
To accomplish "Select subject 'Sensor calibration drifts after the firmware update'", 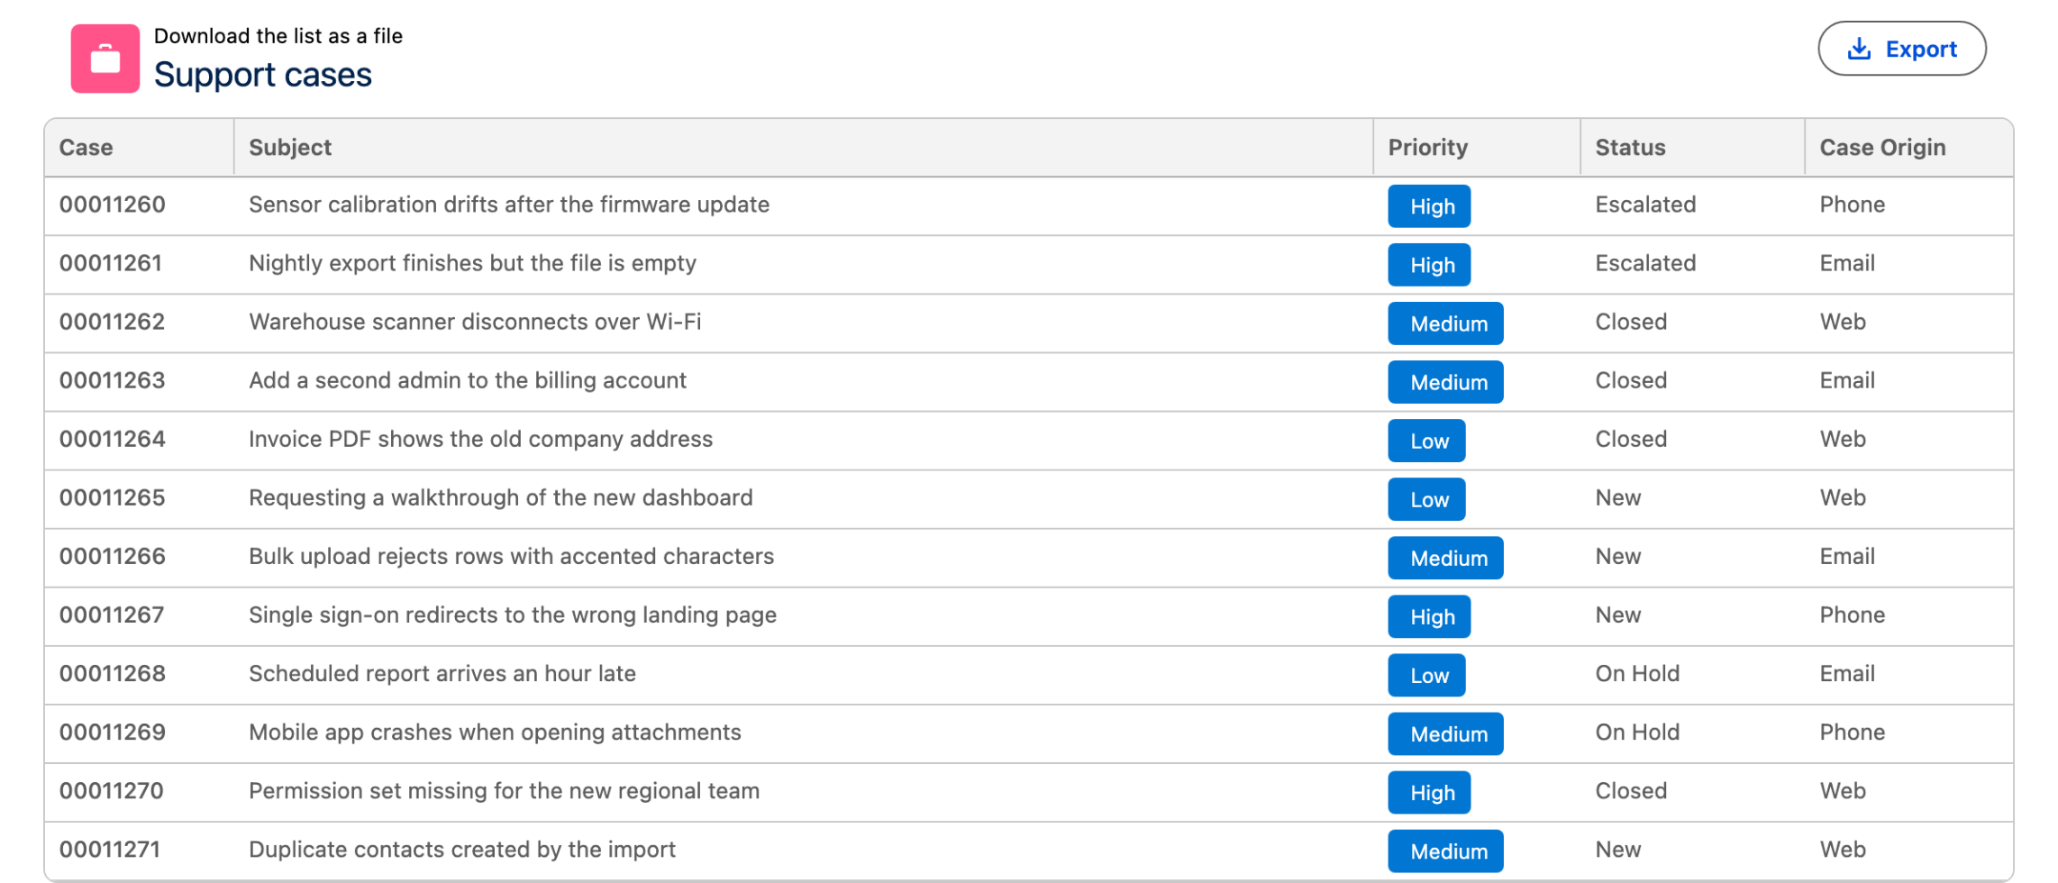I will (509, 205).
